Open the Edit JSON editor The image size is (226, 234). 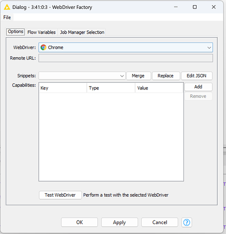(197, 76)
